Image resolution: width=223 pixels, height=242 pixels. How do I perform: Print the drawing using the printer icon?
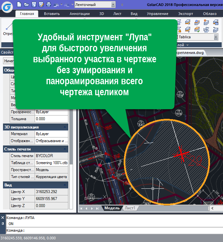(49, 4)
